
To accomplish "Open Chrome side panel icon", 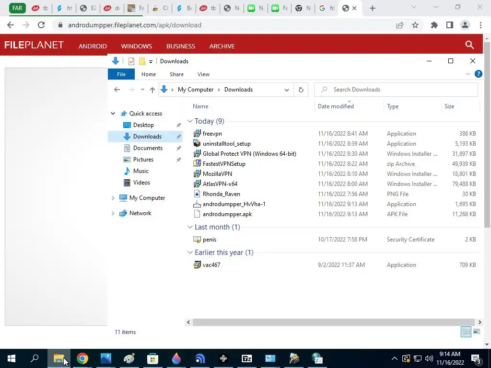I will coord(450,25).
